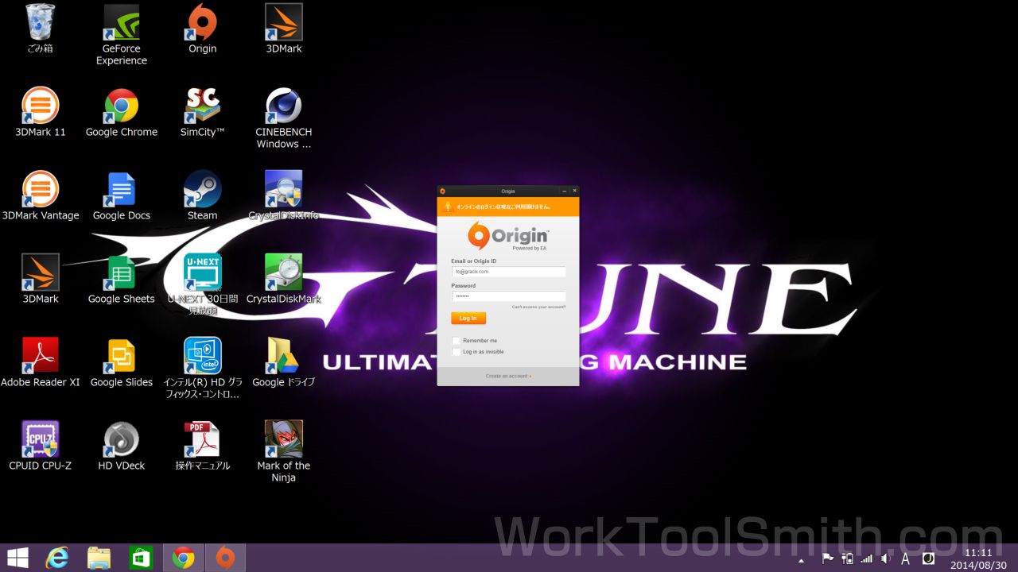The height and width of the screenshot is (572, 1018).
Task: Select 3DMark icon next to Origin shortcut
Action: click(x=284, y=29)
